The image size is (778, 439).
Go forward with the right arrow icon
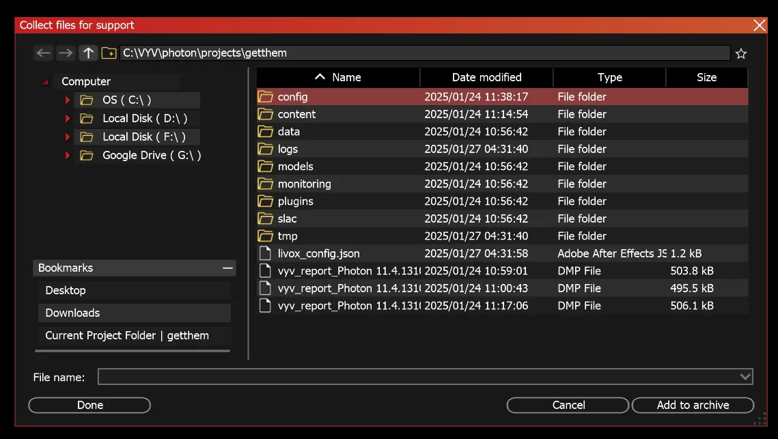click(66, 53)
